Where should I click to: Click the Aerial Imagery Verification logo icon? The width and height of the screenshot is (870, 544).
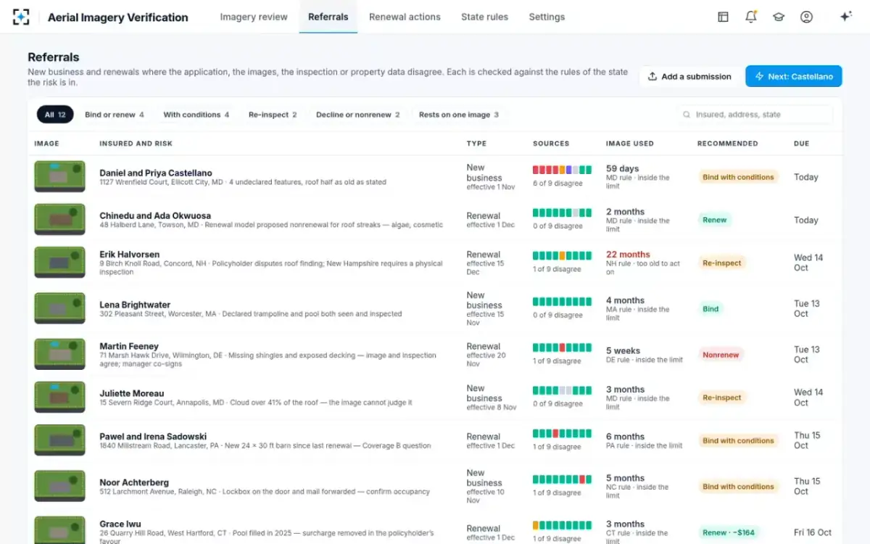pos(21,17)
